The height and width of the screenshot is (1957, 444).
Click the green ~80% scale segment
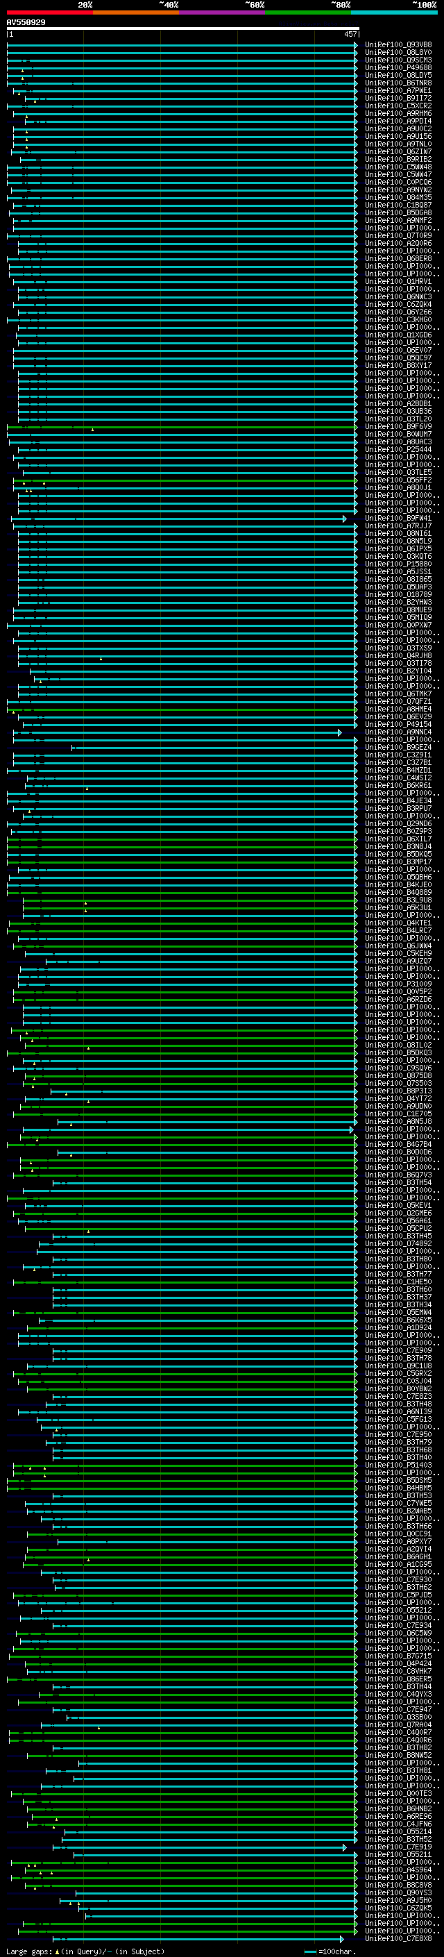pyautogui.click(x=307, y=12)
